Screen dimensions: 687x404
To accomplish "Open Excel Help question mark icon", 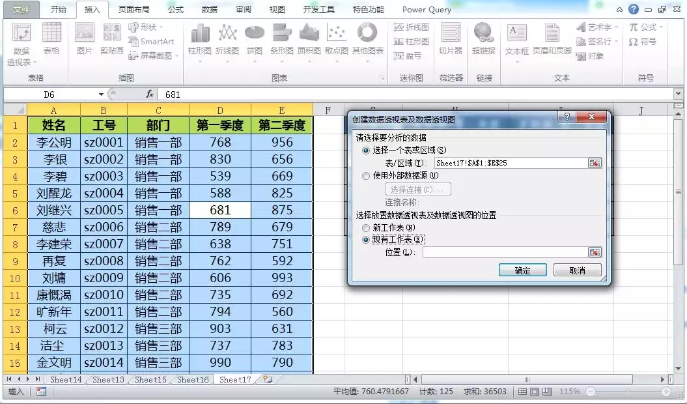I will point(633,9).
